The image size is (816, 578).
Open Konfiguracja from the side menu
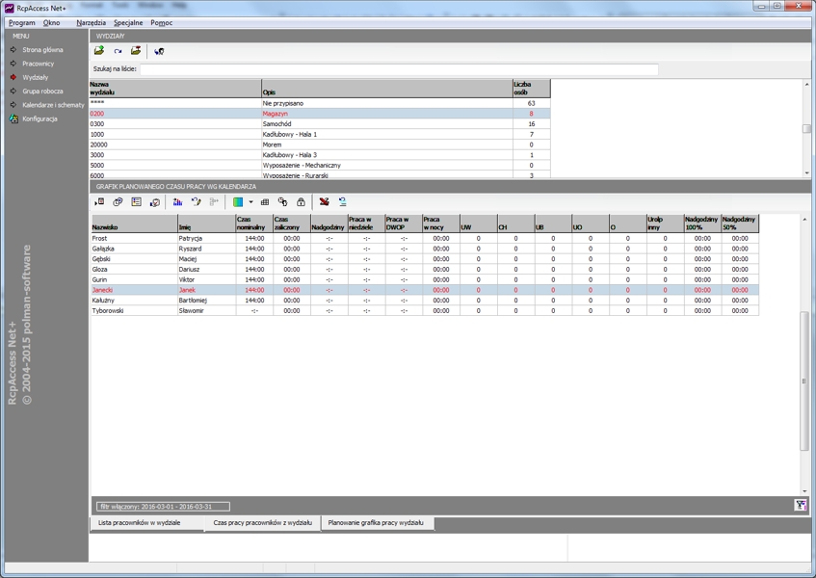click(39, 119)
